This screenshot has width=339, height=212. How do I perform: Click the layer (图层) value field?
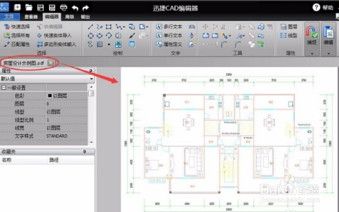pyautogui.click(x=67, y=104)
